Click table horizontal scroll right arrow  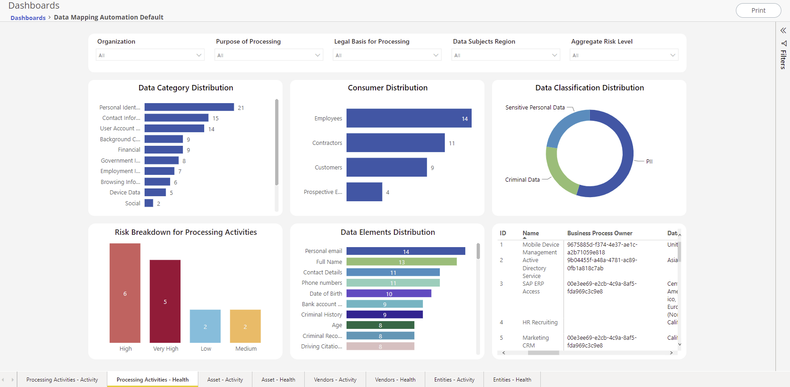click(671, 353)
